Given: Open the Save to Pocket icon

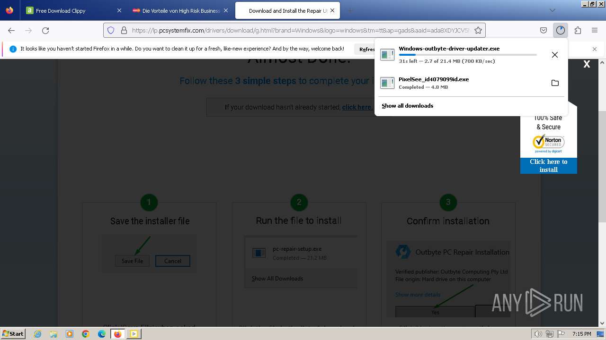Looking at the screenshot, I should click(544, 30).
